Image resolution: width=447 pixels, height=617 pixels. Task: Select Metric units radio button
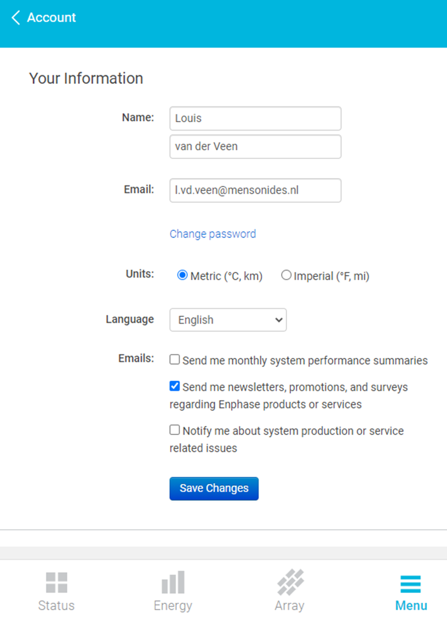(182, 275)
